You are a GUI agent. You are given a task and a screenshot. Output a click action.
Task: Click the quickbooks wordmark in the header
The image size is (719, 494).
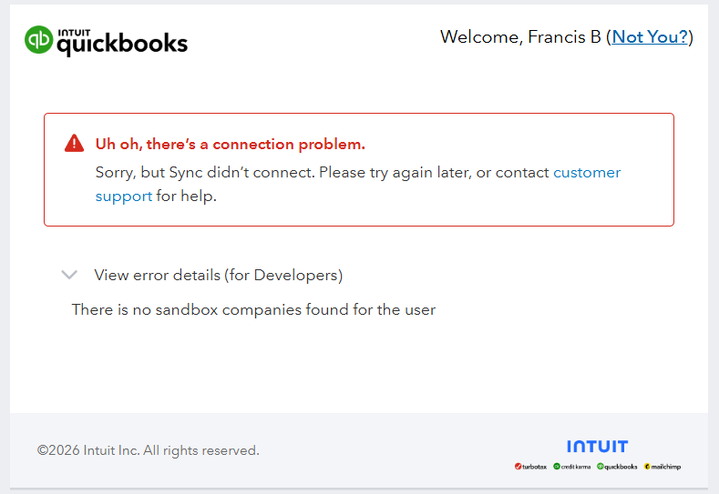coord(122,45)
